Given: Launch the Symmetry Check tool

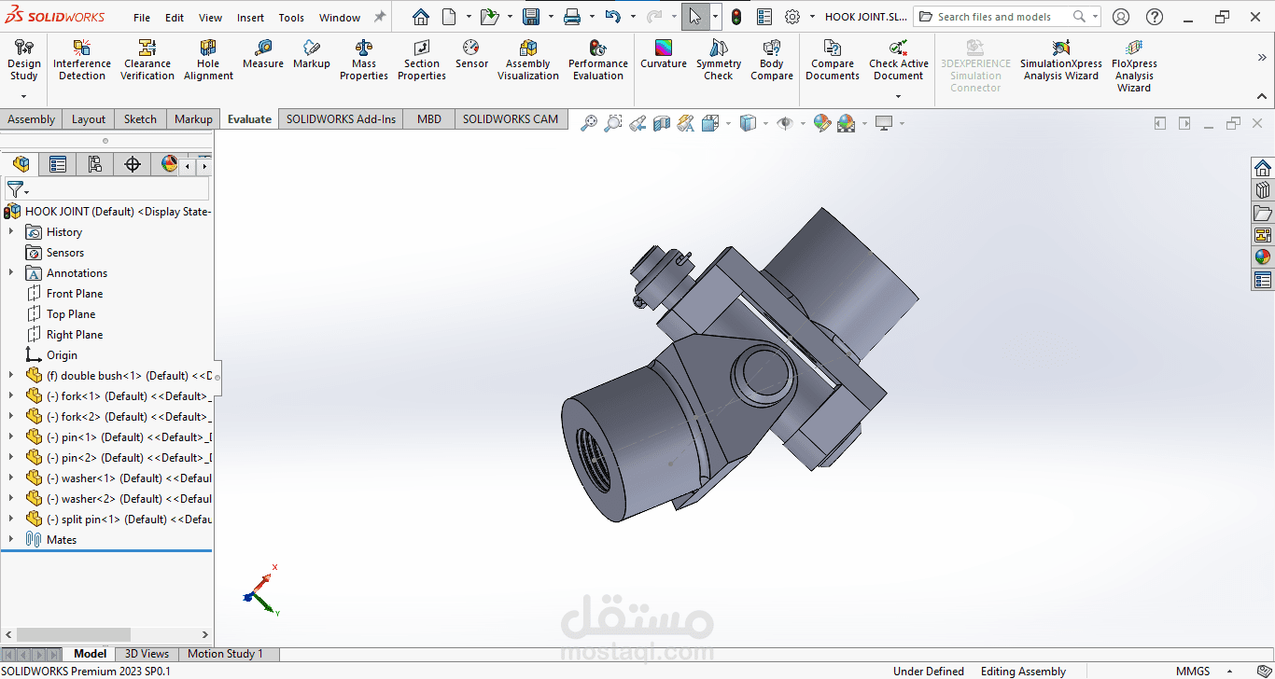Looking at the screenshot, I should [719, 60].
